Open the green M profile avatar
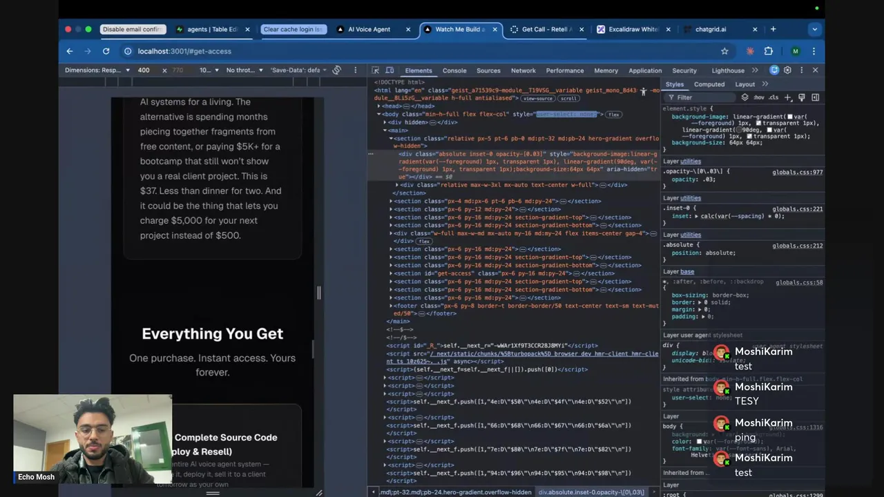This screenshot has height=497, width=884. pos(796,51)
